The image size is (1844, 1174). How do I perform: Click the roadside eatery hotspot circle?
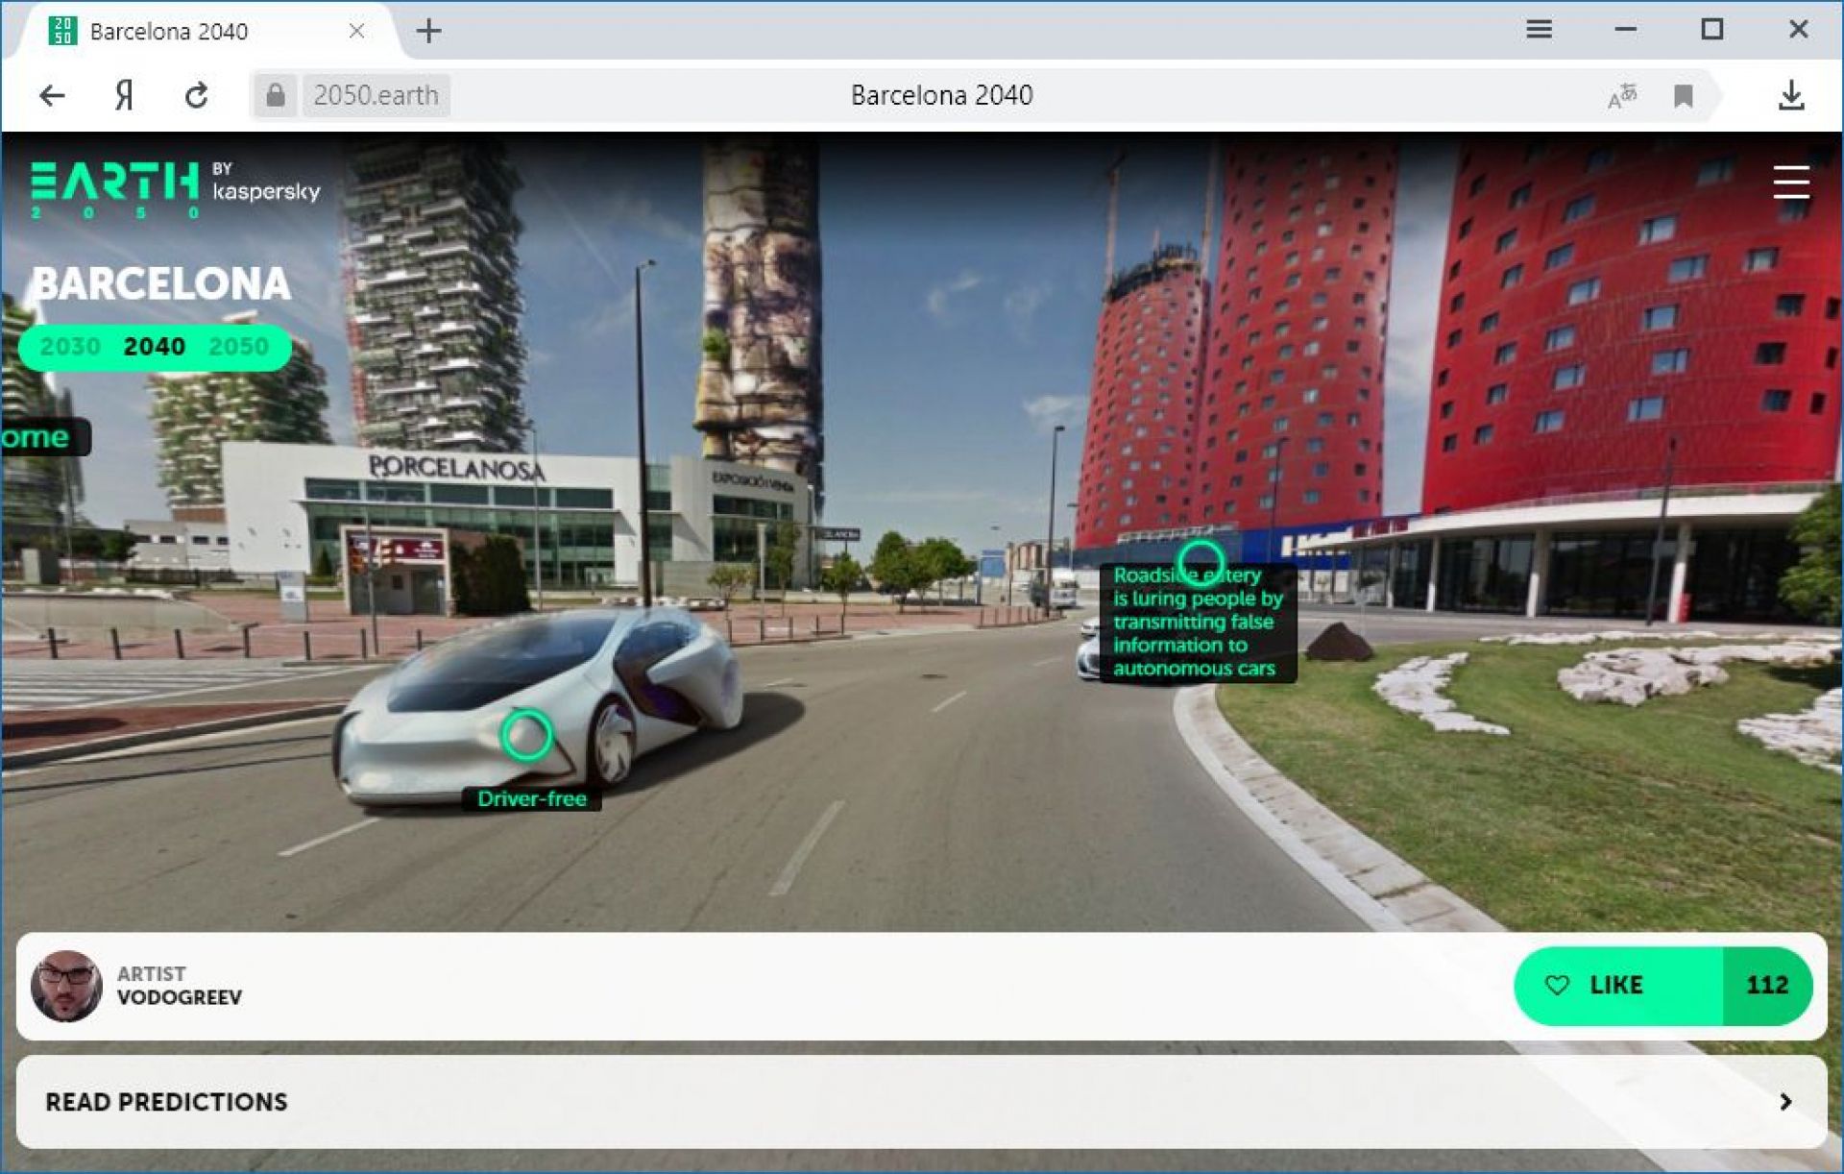pos(1201,562)
